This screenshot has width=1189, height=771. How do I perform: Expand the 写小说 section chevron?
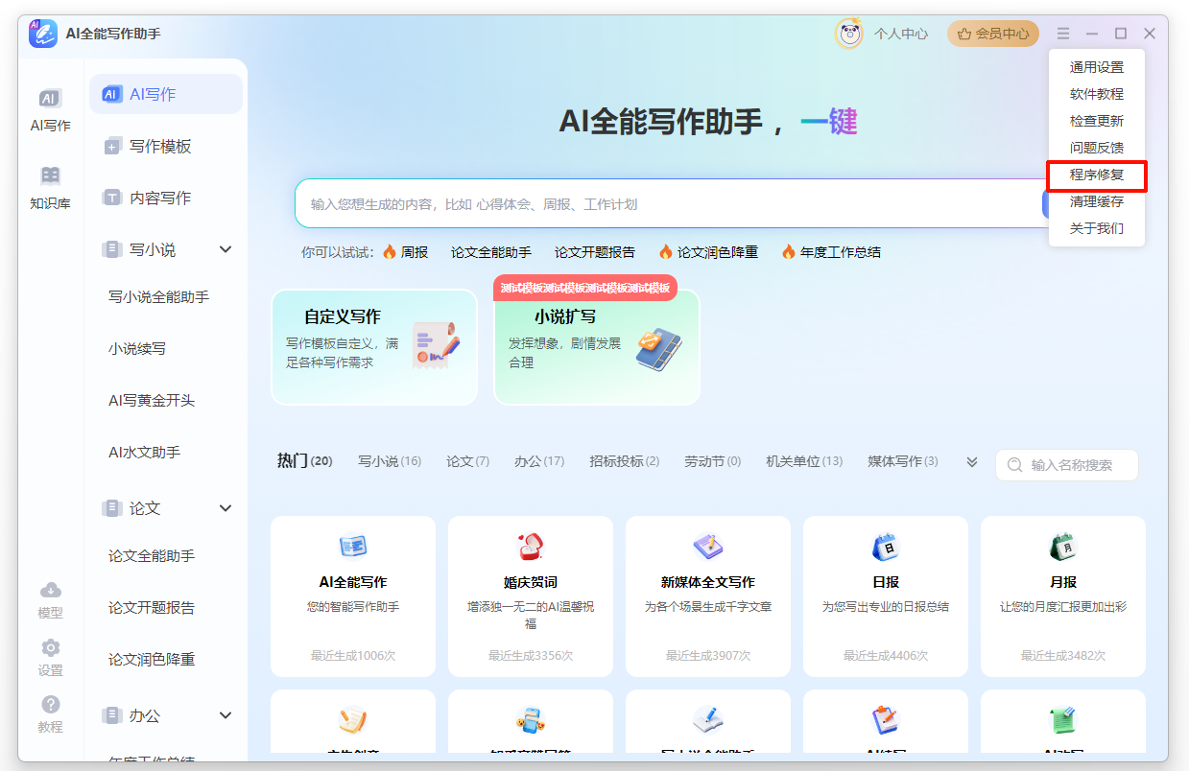[226, 248]
